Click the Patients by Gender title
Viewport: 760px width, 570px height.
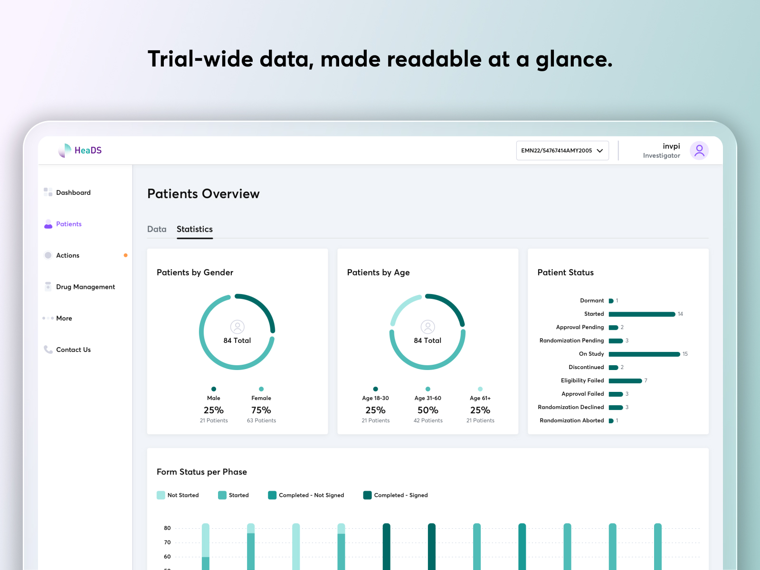pyautogui.click(x=195, y=272)
